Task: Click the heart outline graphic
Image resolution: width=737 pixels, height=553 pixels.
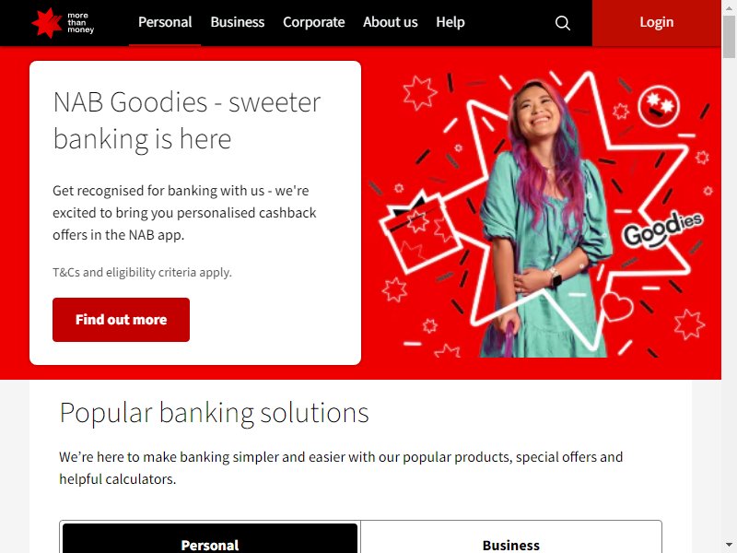Action: click(617, 306)
